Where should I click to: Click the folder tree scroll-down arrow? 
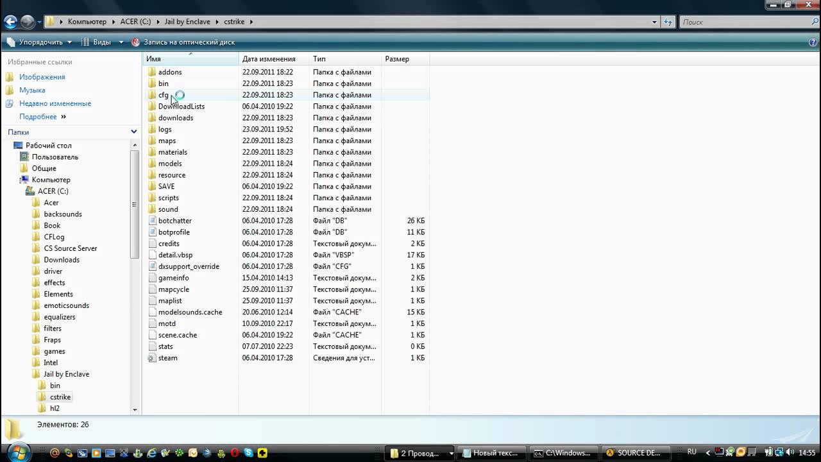(135, 409)
